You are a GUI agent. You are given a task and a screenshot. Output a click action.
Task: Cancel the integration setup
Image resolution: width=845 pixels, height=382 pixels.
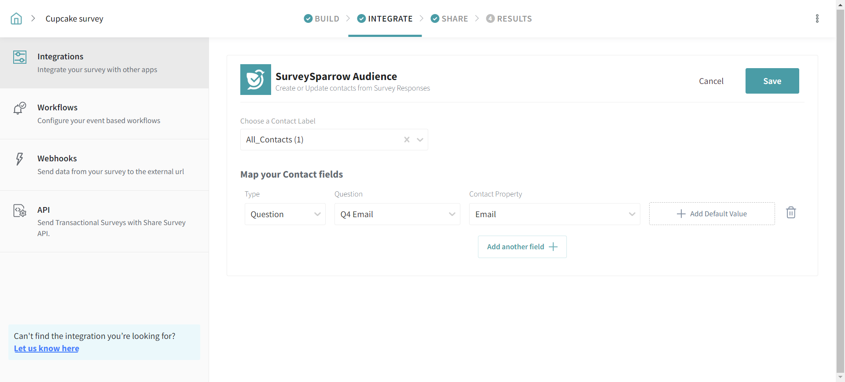pyautogui.click(x=711, y=81)
